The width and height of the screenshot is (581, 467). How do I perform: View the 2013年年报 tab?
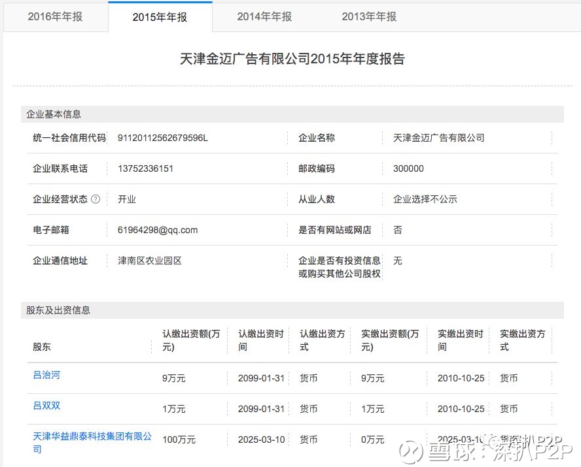(368, 16)
